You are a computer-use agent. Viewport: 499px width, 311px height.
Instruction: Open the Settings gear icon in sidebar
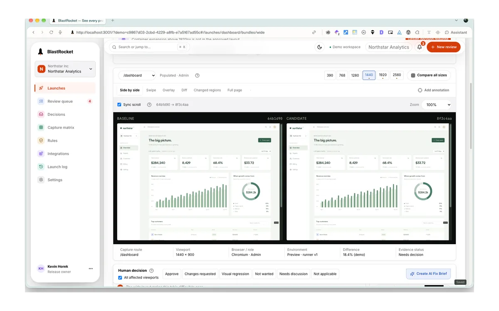tap(41, 180)
